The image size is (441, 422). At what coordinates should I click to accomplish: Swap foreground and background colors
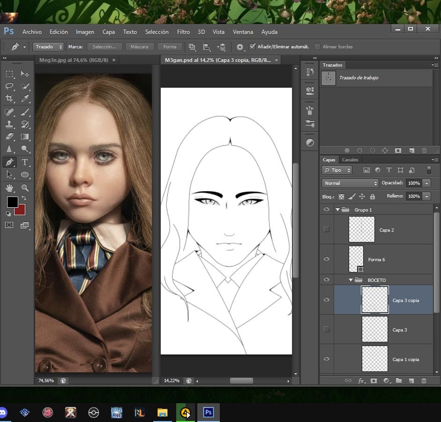[24, 198]
